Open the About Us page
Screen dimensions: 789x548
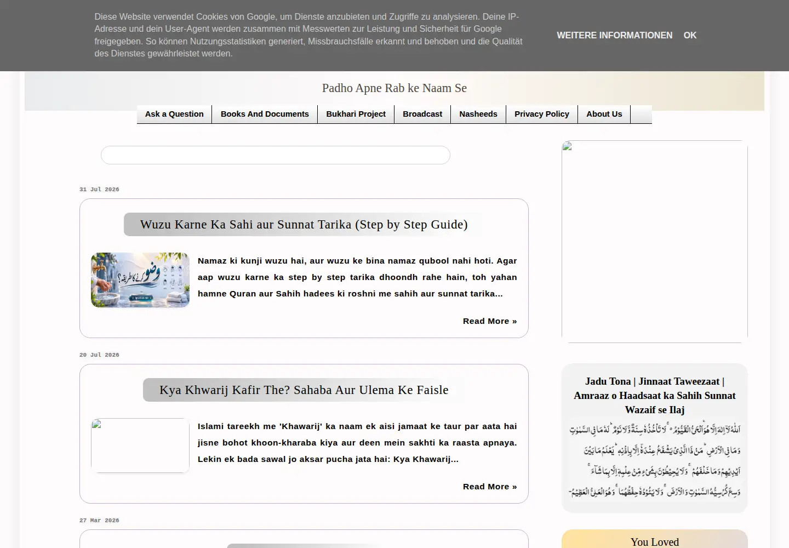[x=604, y=114]
